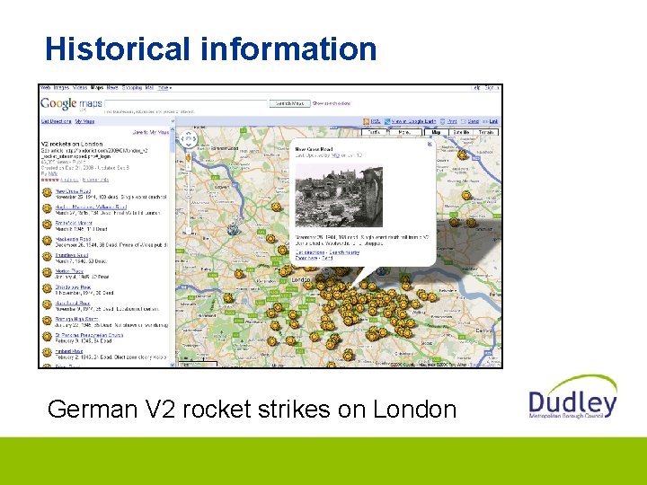The image size is (647, 485).
Task: Close the New Cross Road info bubble
Action: click(430, 145)
